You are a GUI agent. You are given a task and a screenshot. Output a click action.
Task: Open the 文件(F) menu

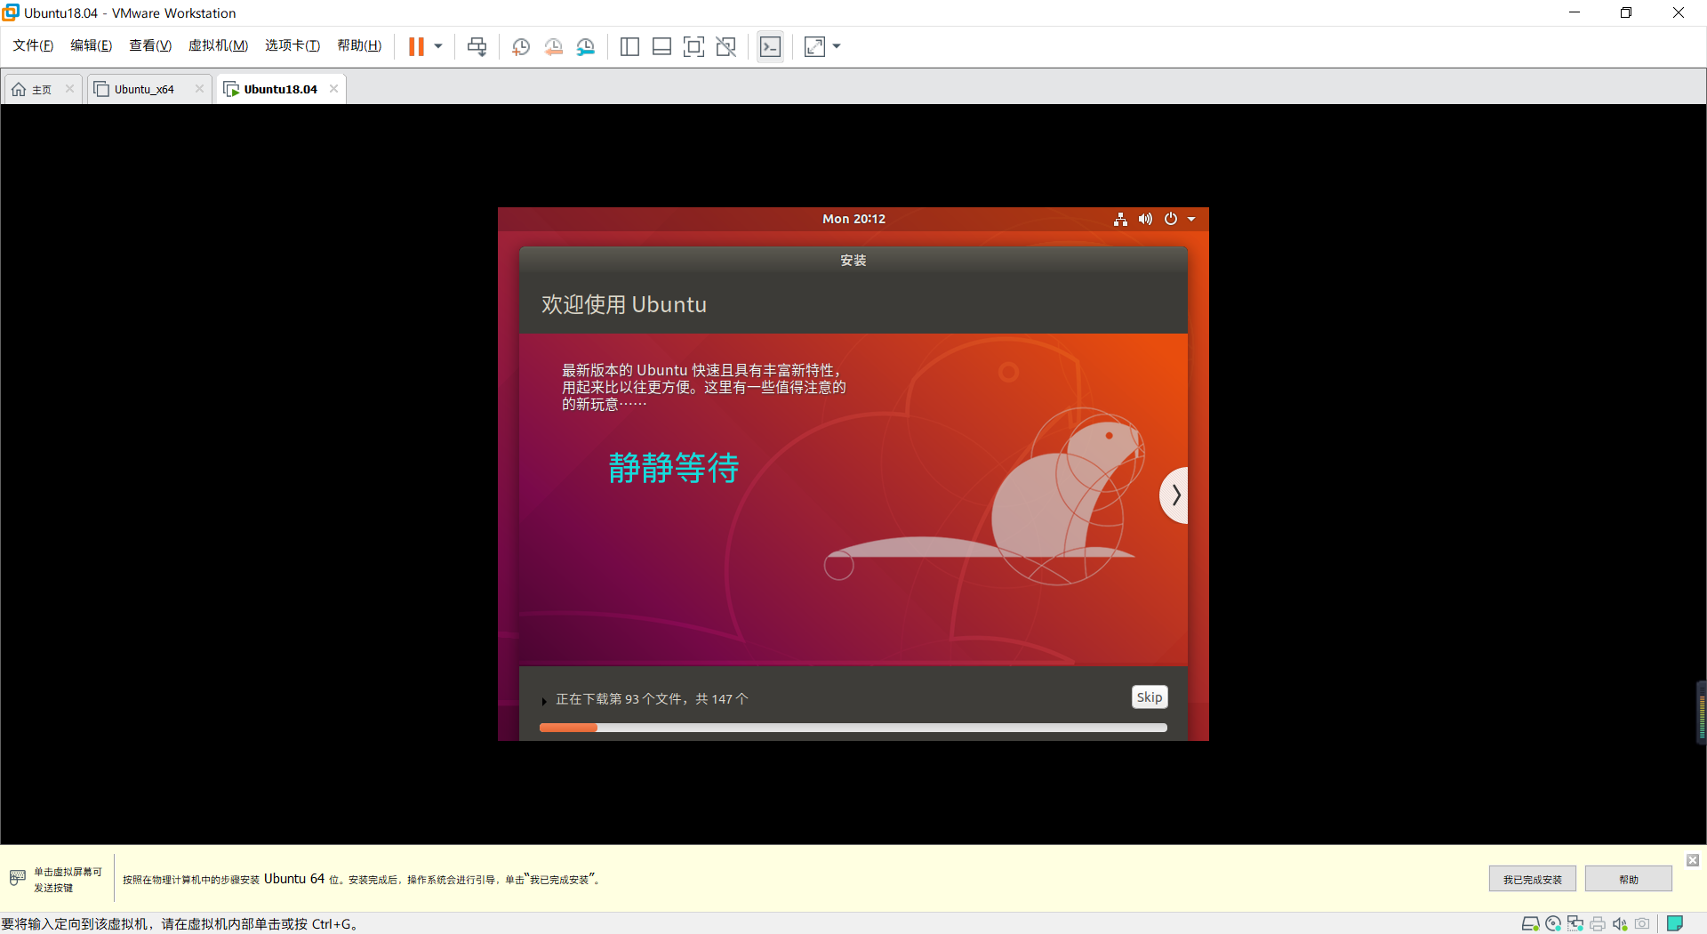coord(33,45)
